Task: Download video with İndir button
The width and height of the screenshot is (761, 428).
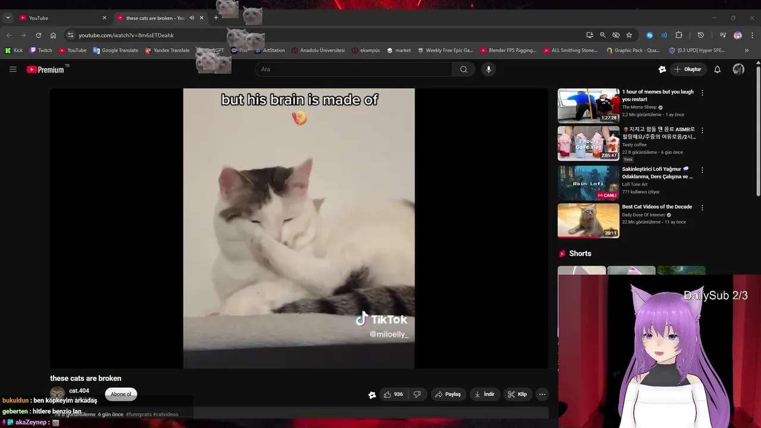Action: click(x=484, y=394)
